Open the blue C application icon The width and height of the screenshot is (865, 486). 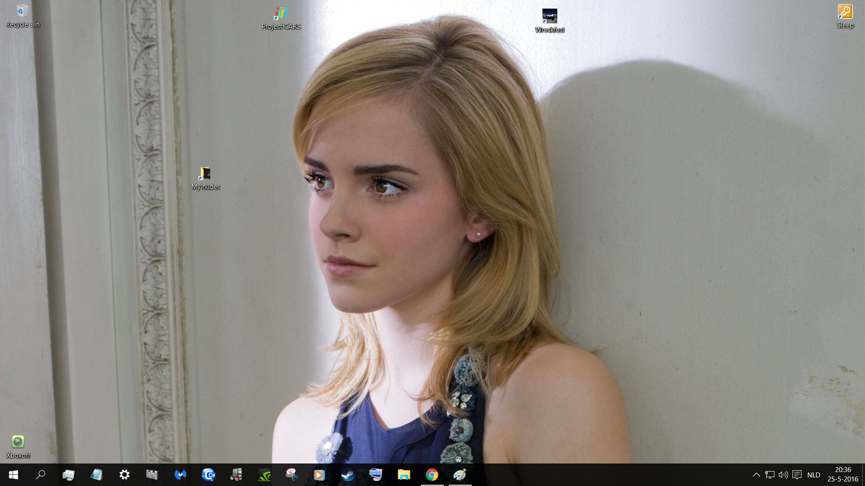208,475
